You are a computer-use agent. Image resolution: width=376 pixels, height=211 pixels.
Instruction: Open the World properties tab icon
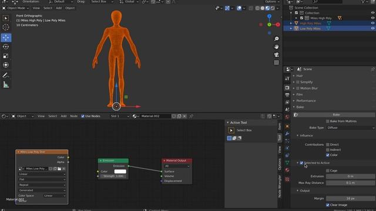point(287,117)
